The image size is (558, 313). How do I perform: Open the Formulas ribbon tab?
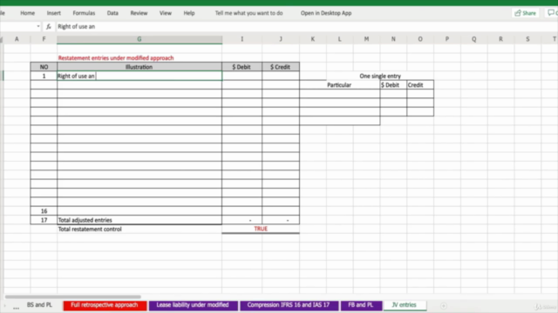(x=84, y=13)
